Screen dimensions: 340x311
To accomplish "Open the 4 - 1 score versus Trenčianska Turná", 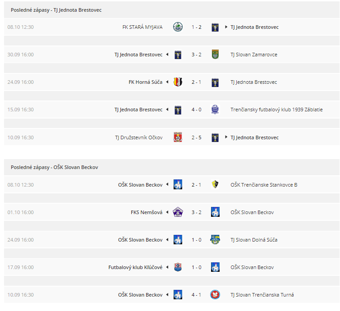I will 197,295.
